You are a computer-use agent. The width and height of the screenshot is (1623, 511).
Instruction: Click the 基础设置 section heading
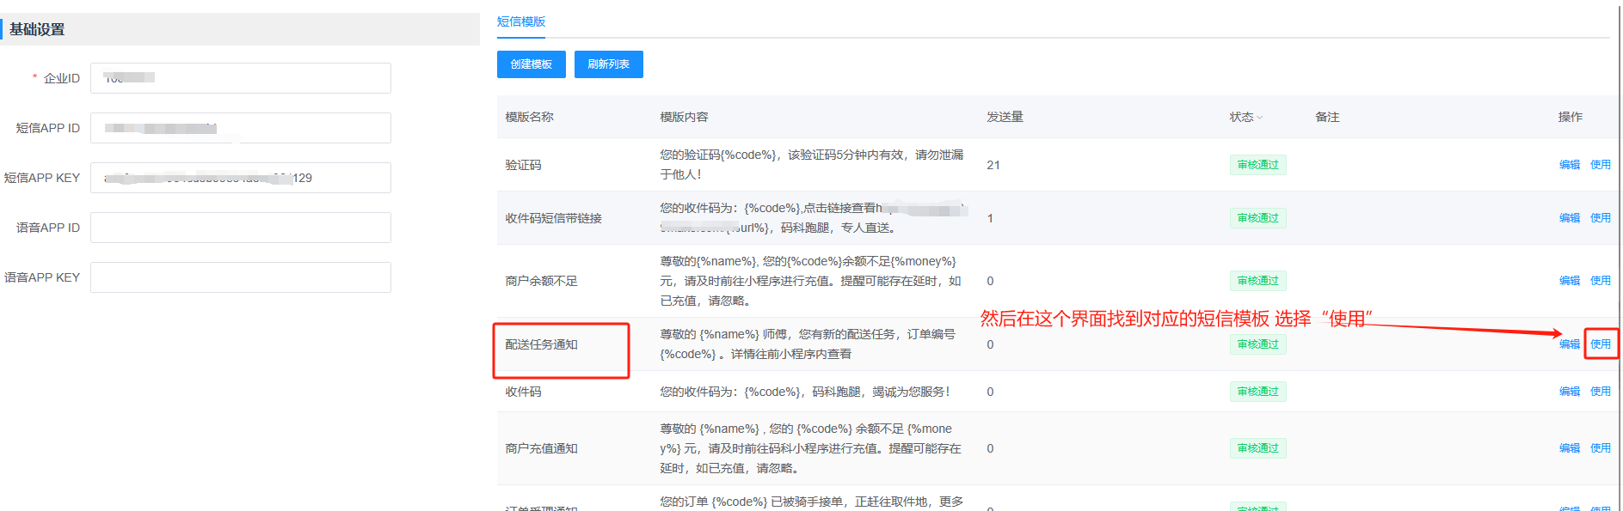click(37, 29)
